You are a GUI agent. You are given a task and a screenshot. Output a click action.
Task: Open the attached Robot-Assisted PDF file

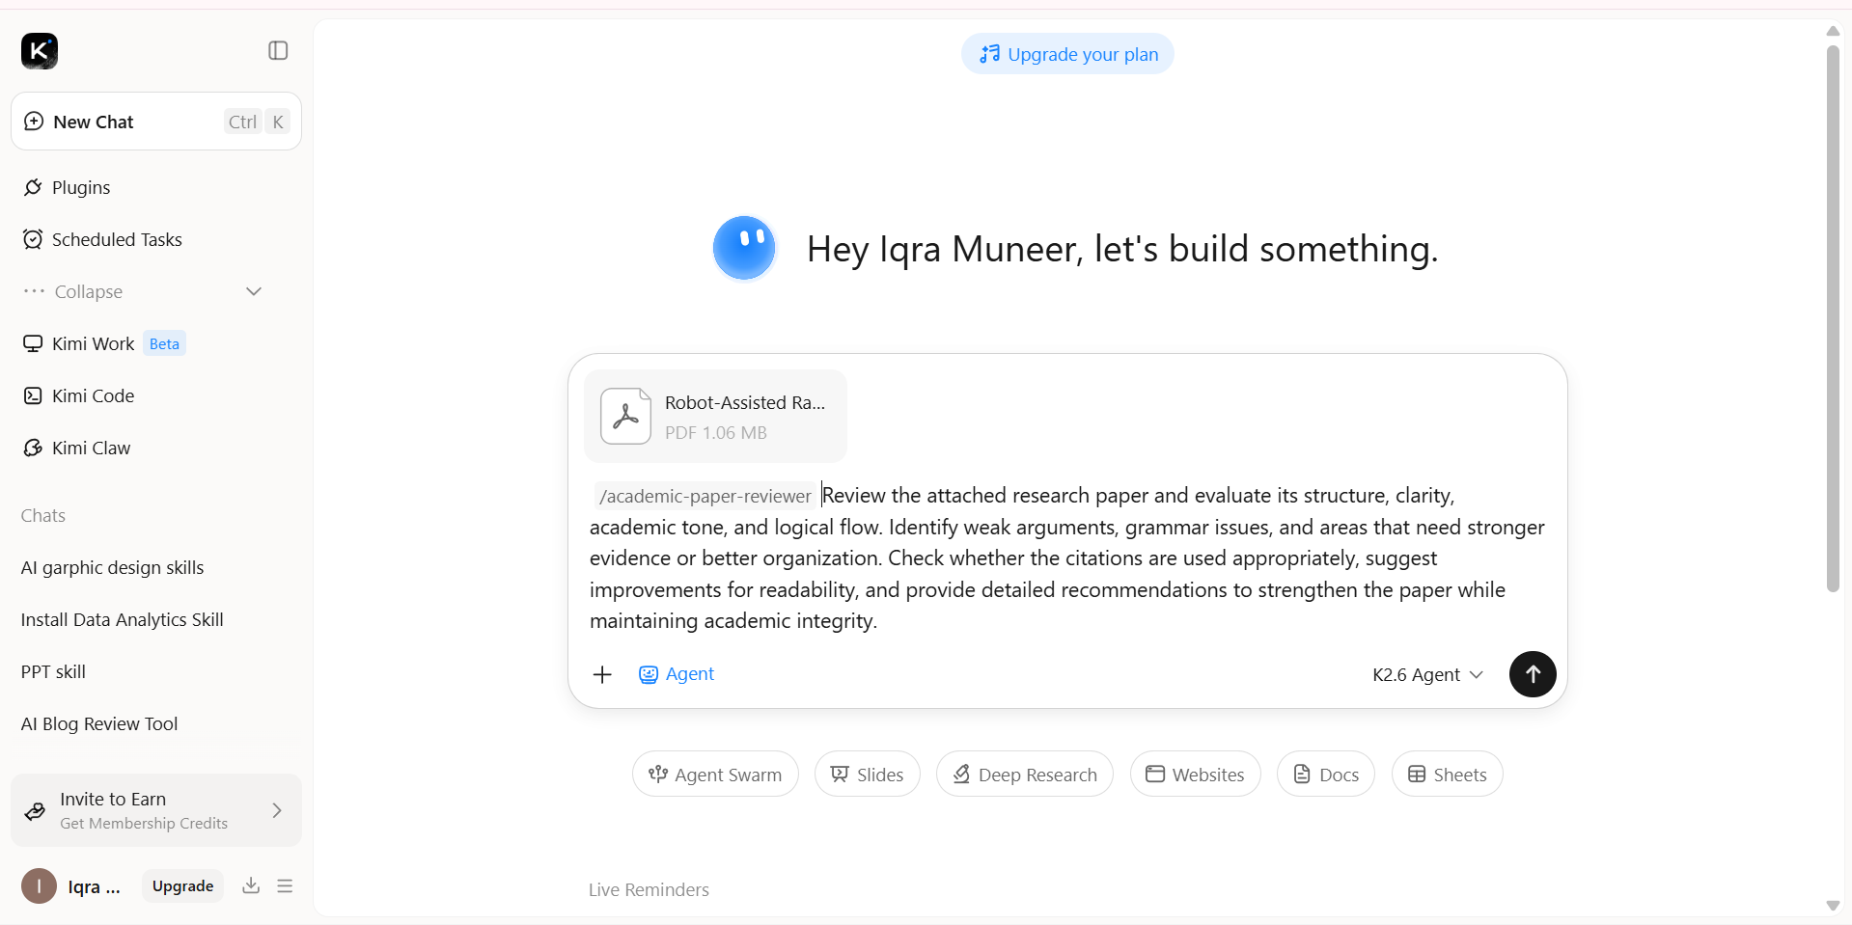(x=715, y=417)
